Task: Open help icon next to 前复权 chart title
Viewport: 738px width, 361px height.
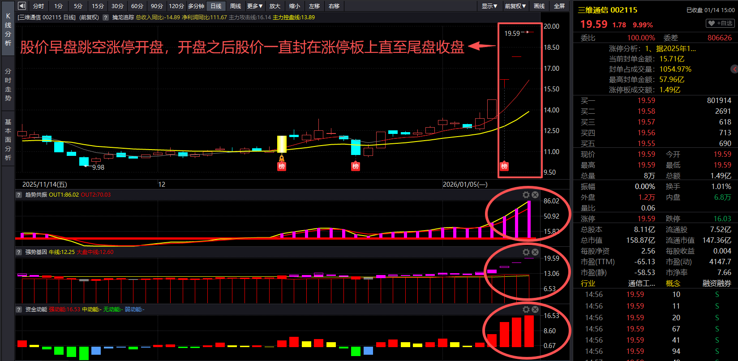Action: pos(106,17)
